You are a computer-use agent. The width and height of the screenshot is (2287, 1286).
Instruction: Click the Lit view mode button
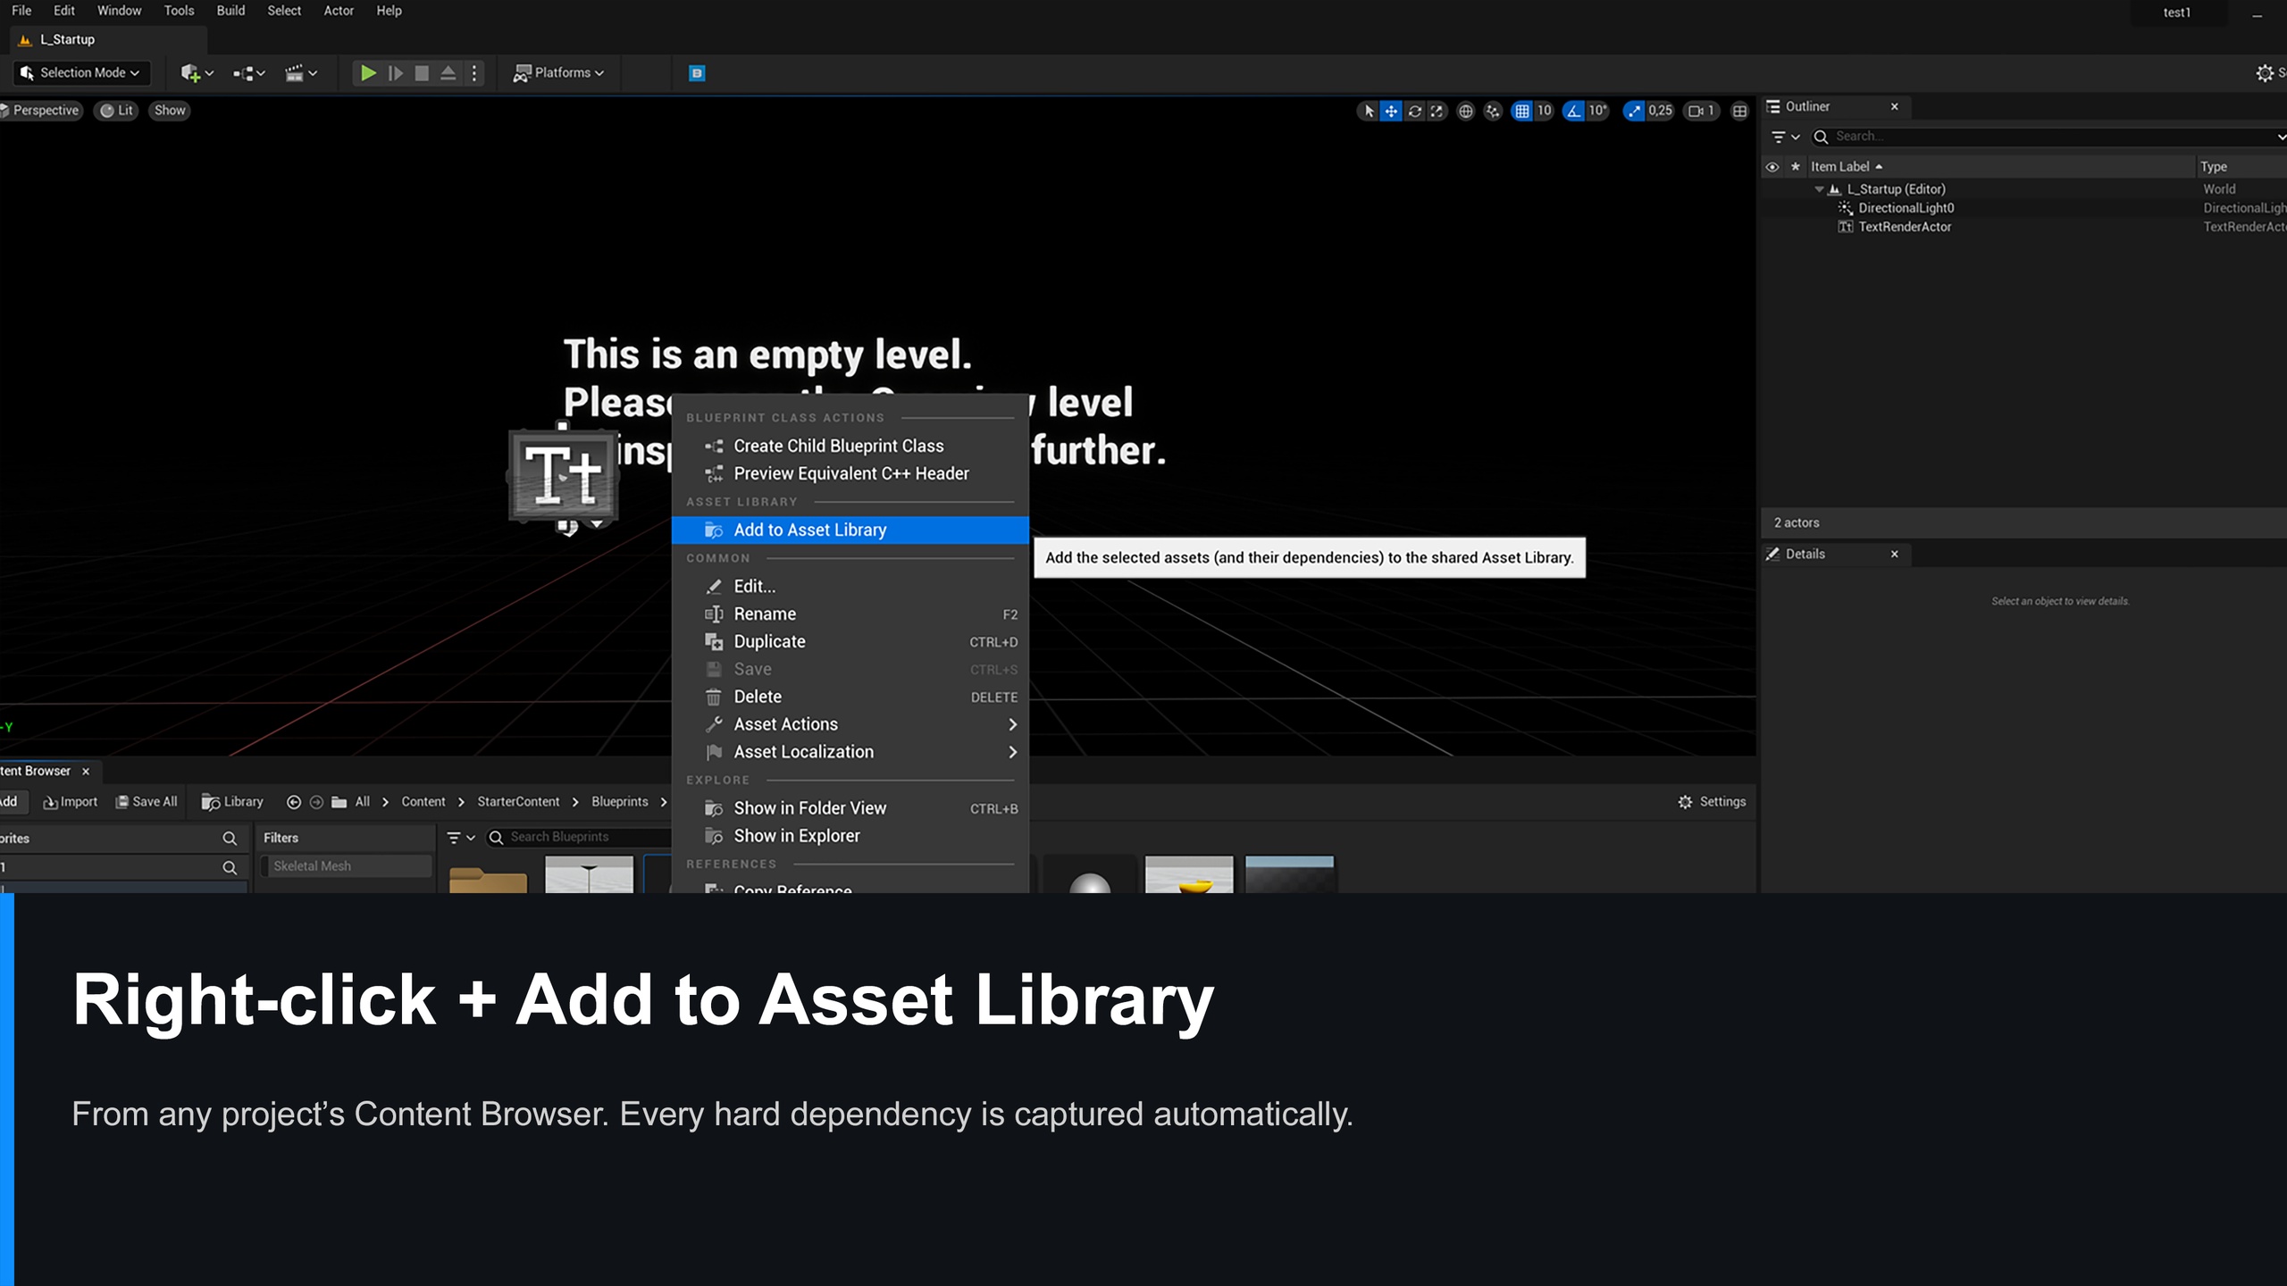117,111
